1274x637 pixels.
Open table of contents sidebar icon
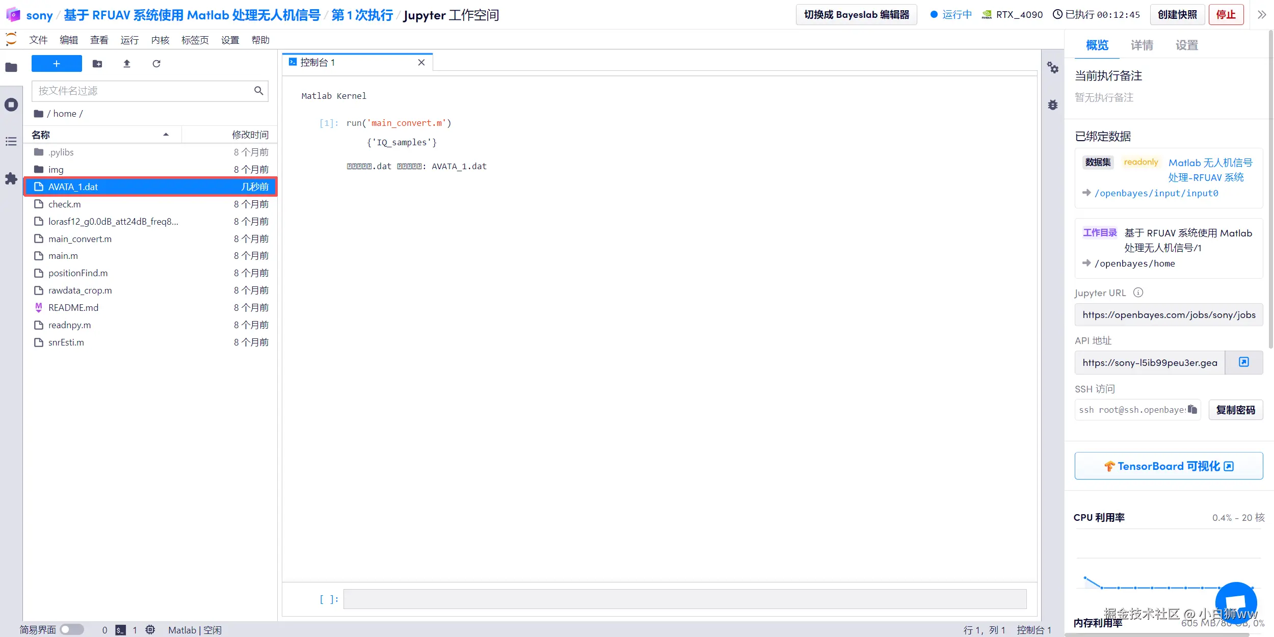tap(11, 142)
